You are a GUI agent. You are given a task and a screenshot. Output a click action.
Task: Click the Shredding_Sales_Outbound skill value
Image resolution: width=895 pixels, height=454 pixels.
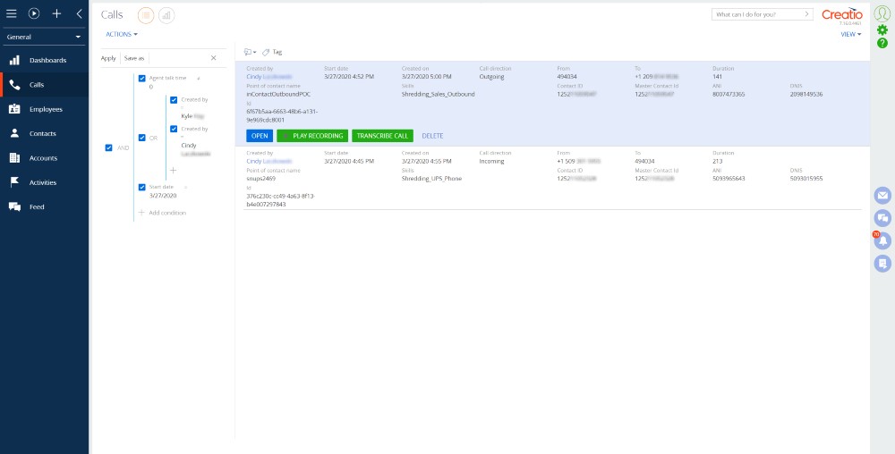coord(439,94)
